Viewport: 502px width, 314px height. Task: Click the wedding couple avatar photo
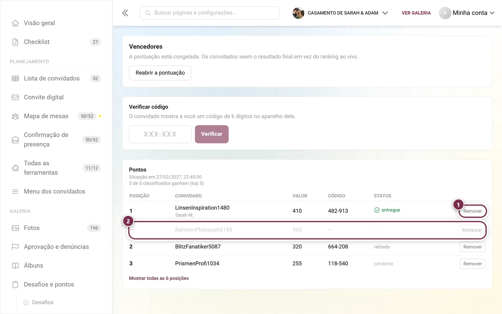coord(298,13)
